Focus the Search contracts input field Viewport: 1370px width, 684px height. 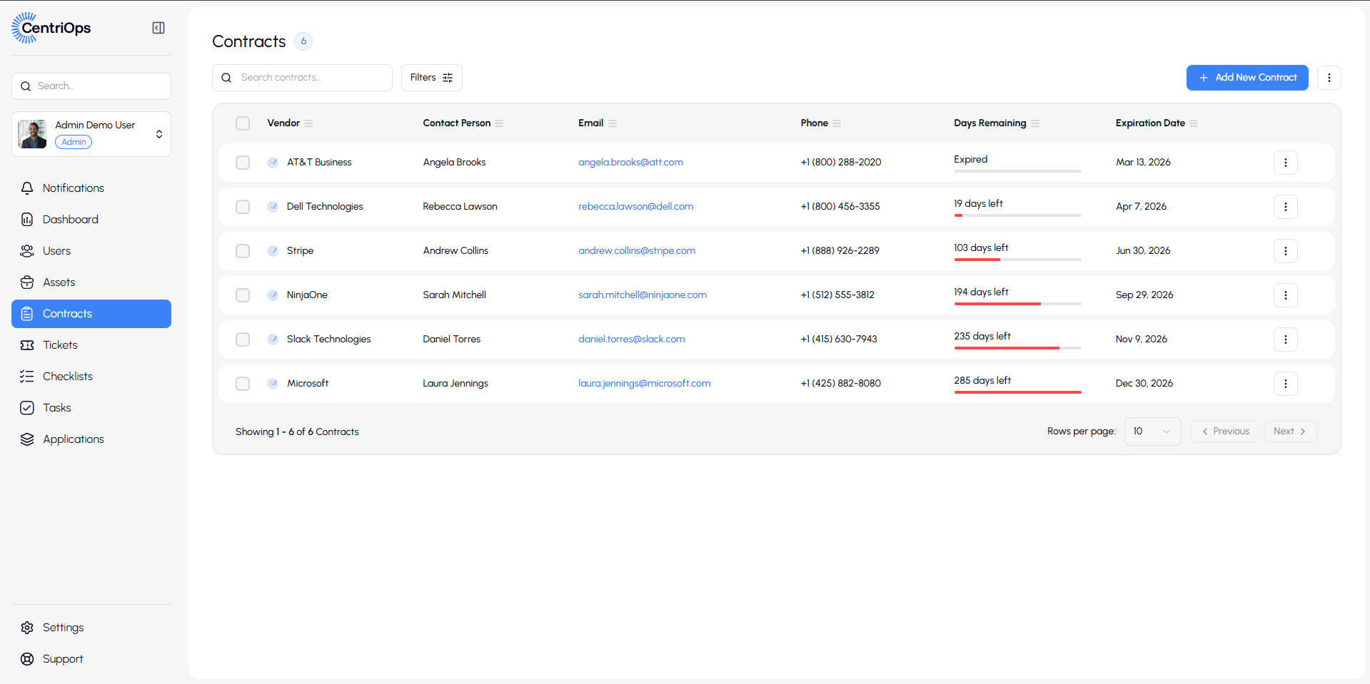[x=311, y=78]
